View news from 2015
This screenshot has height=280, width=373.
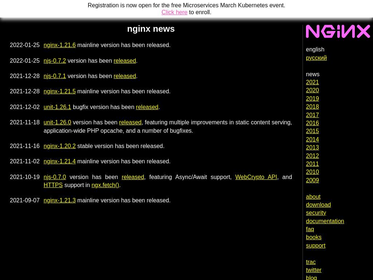pyautogui.click(x=312, y=131)
